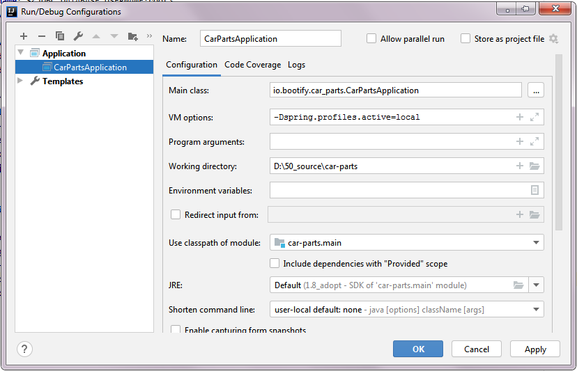This screenshot has width=577, height=371.
Task: Select CarPartsApplication in configuration tree
Action: coord(84,68)
